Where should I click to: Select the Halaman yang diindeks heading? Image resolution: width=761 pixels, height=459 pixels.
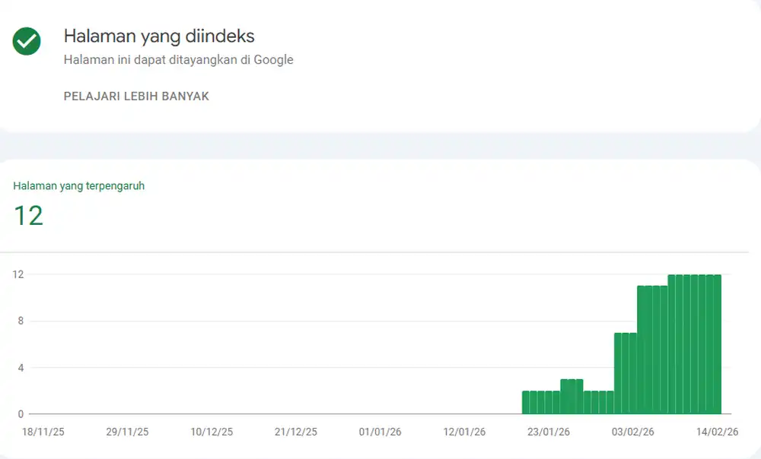159,36
